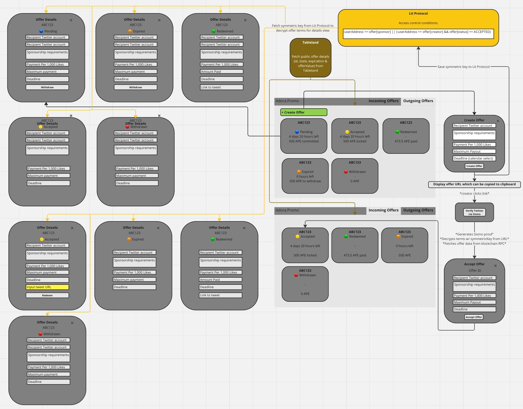Click the yellow Input tweet URL field
523x409 pixels.
(x=47, y=287)
